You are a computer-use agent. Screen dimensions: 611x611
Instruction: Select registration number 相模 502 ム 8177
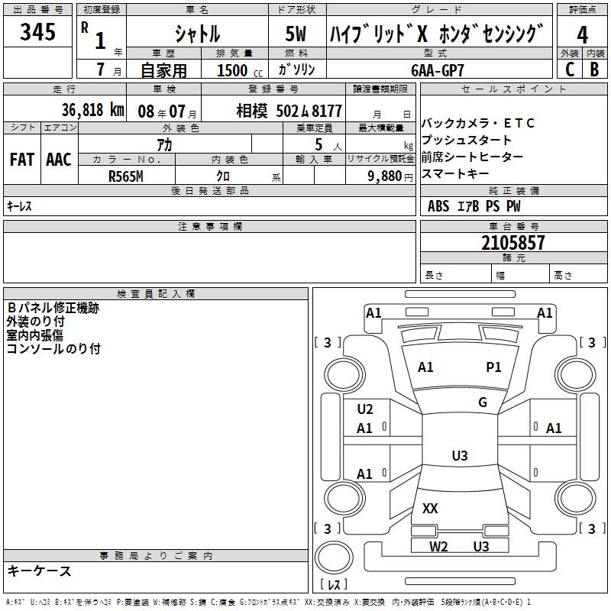point(289,111)
